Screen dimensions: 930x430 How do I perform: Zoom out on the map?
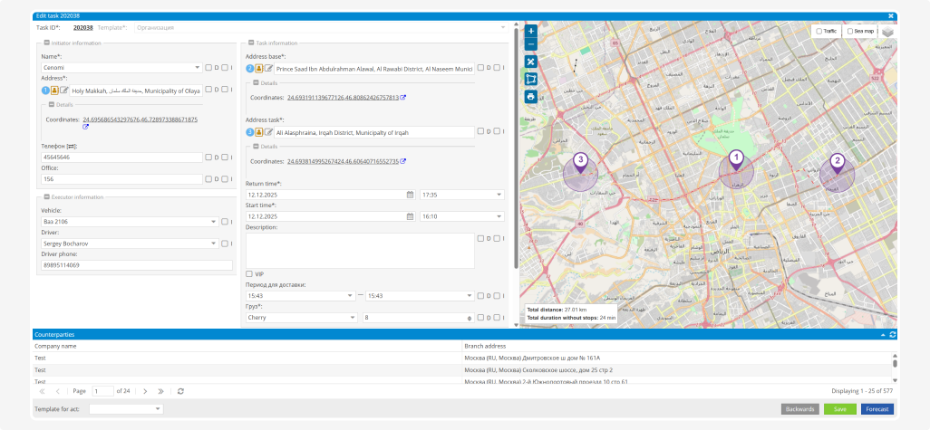tap(531, 43)
